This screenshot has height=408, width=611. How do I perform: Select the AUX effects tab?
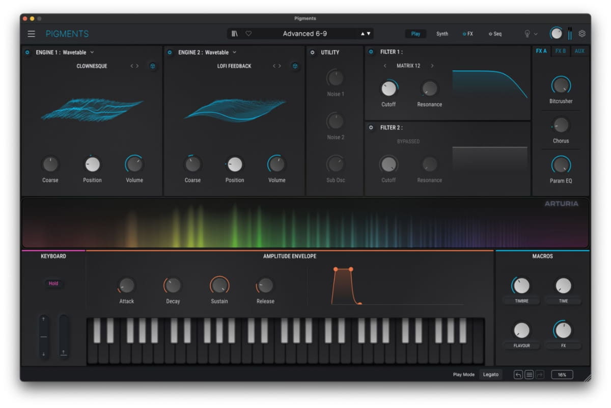(579, 51)
